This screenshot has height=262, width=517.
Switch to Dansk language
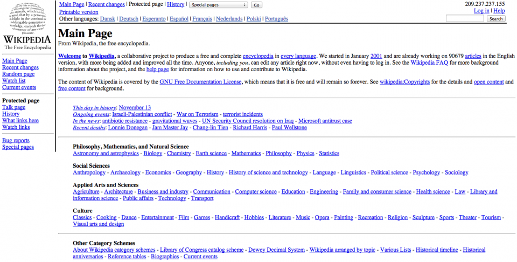(108, 19)
